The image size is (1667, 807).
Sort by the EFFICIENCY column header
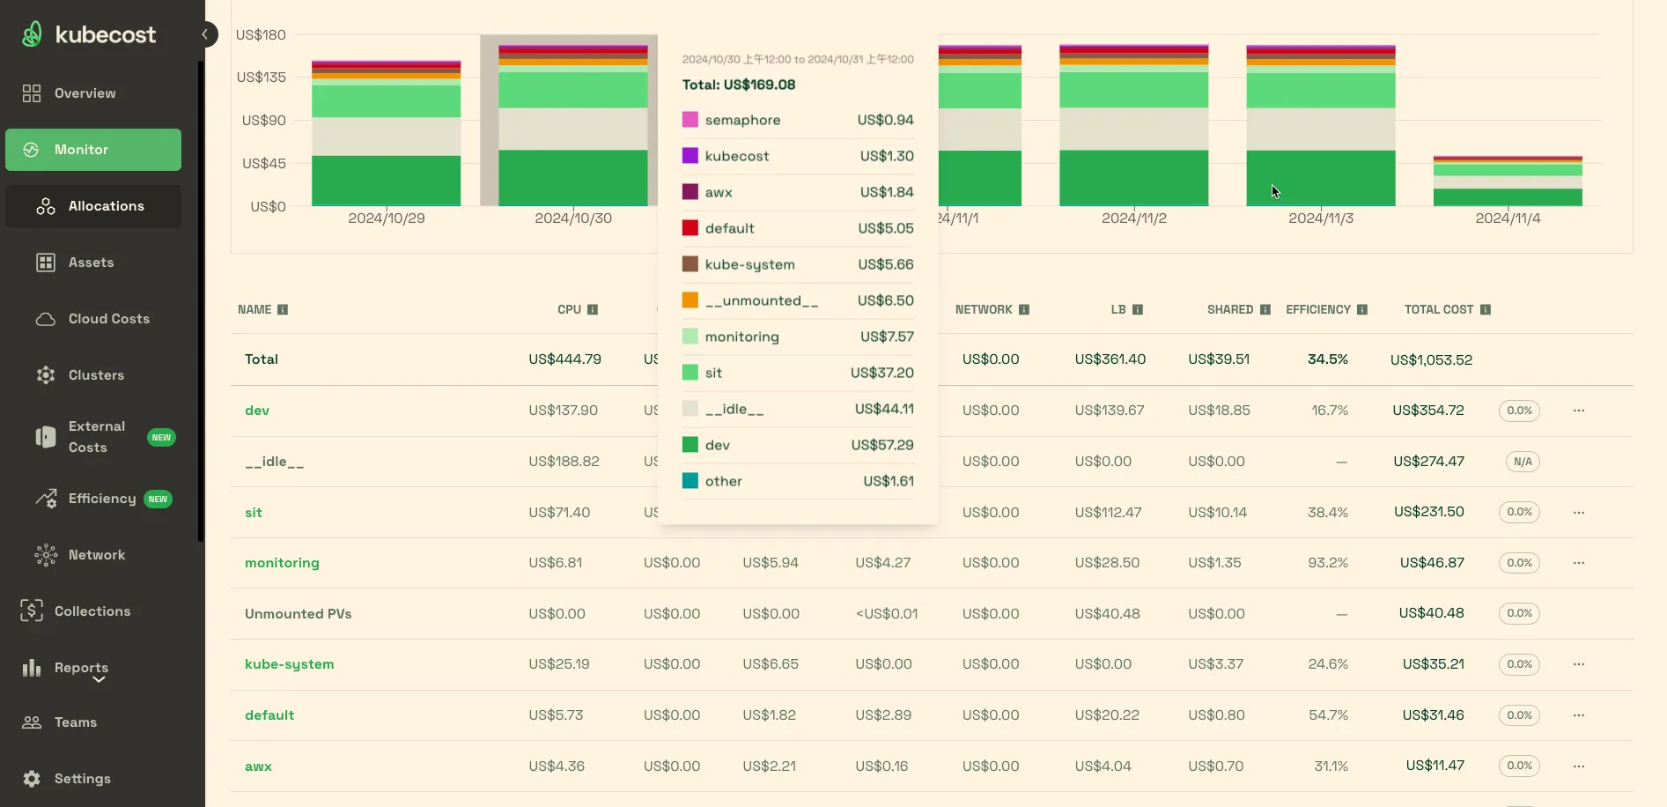(1318, 310)
